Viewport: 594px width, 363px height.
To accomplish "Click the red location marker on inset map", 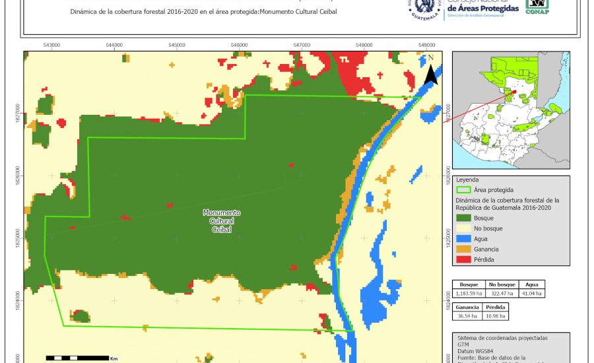I will [514, 92].
